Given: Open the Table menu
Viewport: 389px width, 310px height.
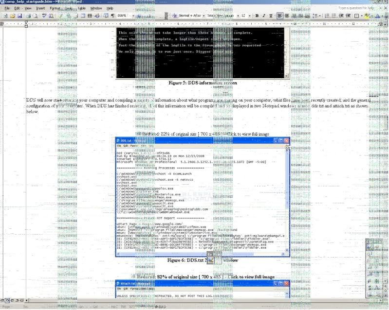Looking at the screenshot, I should (81, 8).
